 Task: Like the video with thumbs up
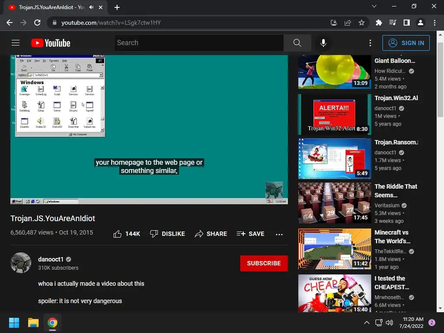pyautogui.click(x=127, y=234)
